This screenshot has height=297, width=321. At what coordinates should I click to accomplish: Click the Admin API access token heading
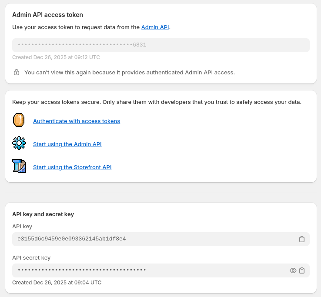[47, 15]
